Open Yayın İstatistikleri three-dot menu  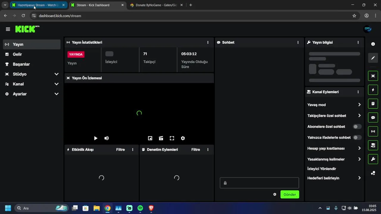click(x=208, y=43)
